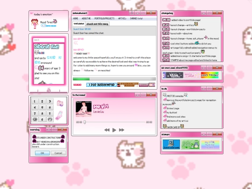Click the speech bubble icon beside Mood Tired

pyautogui.click(x=55, y=21)
